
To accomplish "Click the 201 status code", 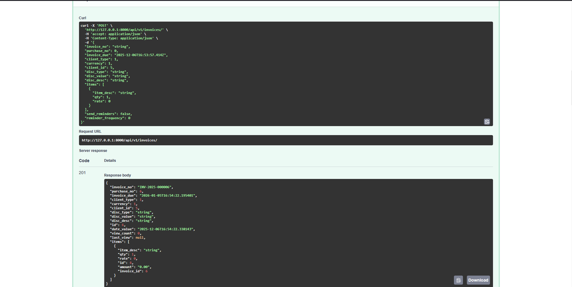I will point(82,172).
